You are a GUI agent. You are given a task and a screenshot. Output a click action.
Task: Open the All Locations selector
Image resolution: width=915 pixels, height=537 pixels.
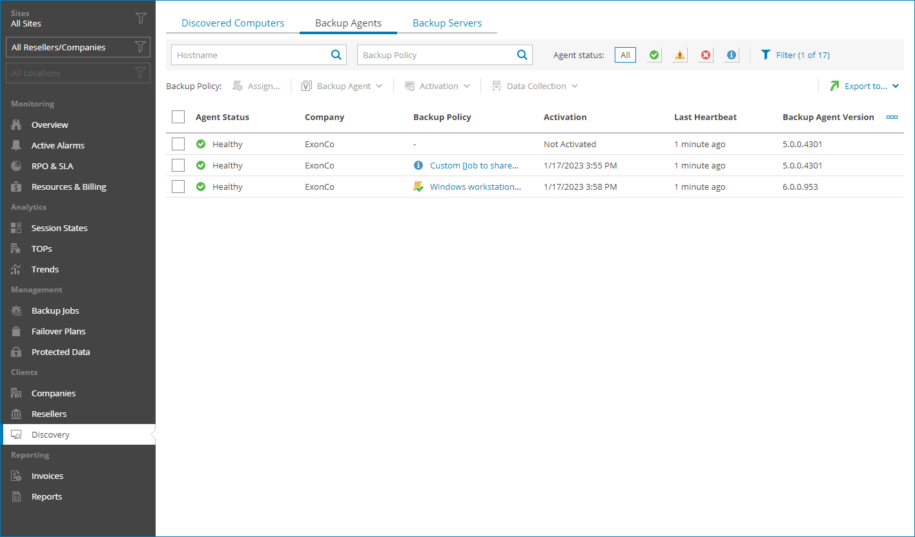pos(78,73)
